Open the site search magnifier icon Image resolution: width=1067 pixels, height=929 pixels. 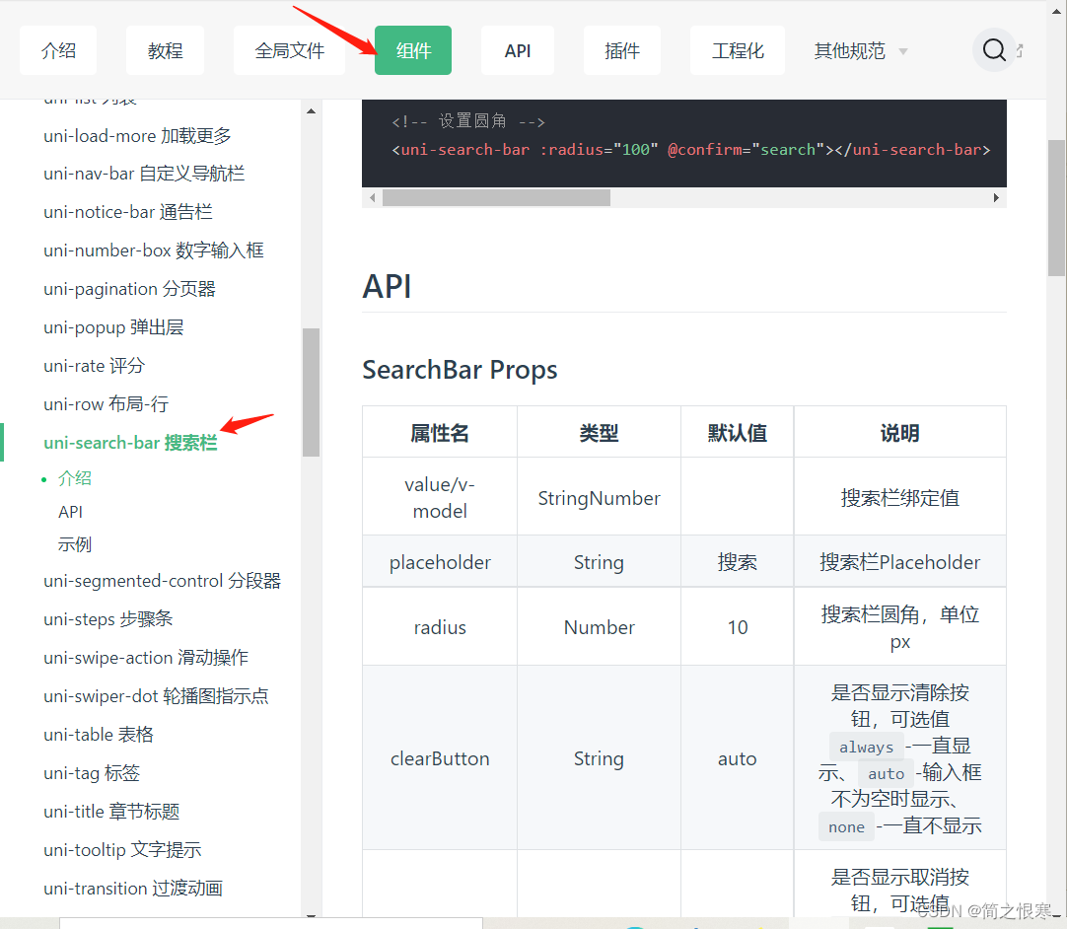(x=994, y=49)
